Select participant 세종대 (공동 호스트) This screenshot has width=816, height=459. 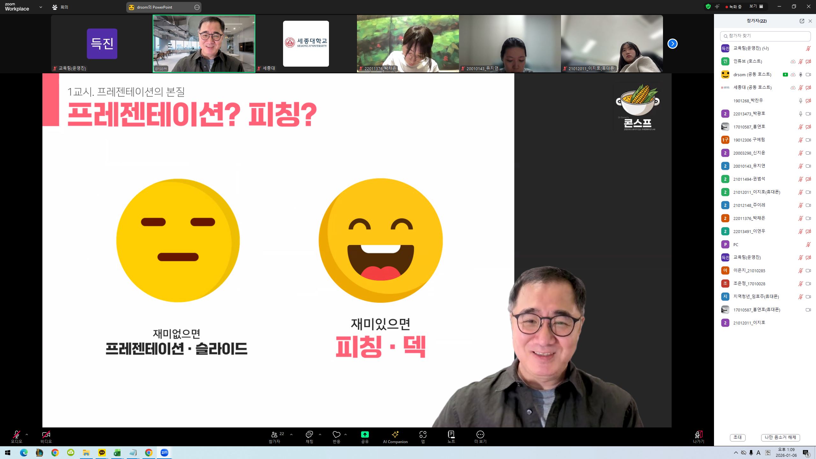(x=765, y=87)
